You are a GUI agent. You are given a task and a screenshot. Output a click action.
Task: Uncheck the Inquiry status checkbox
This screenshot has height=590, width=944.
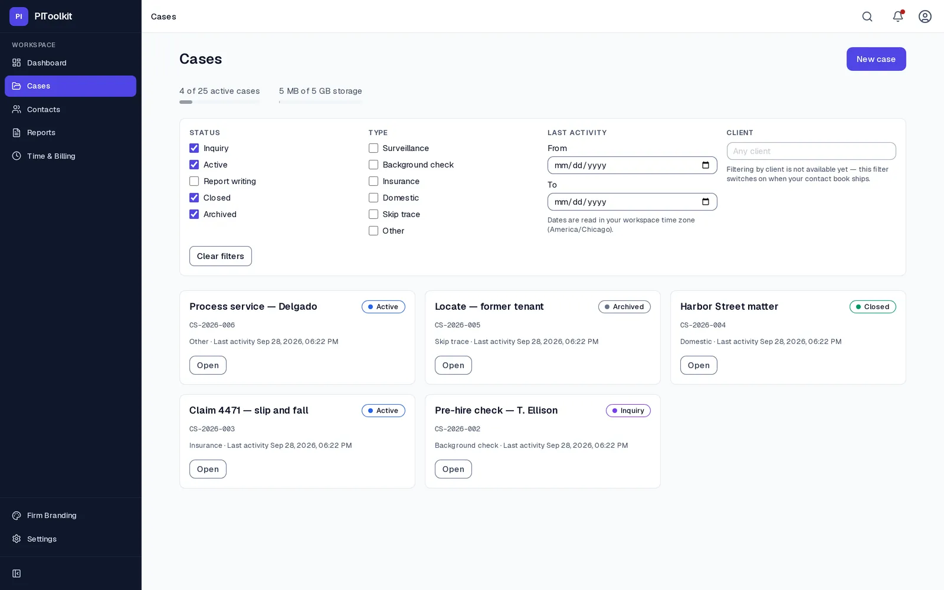[194, 148]
